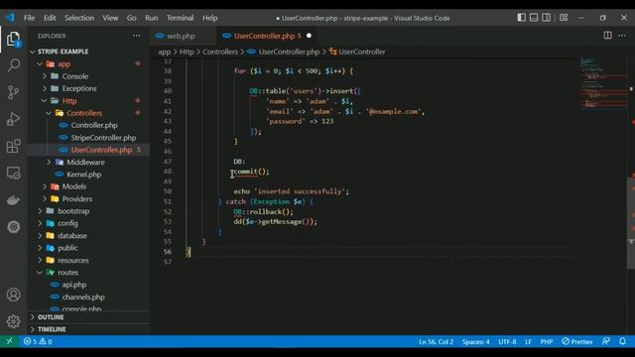The image size is (635, 357).
Task: Click the editor vertical scrollbar
Action: point(631,222)
